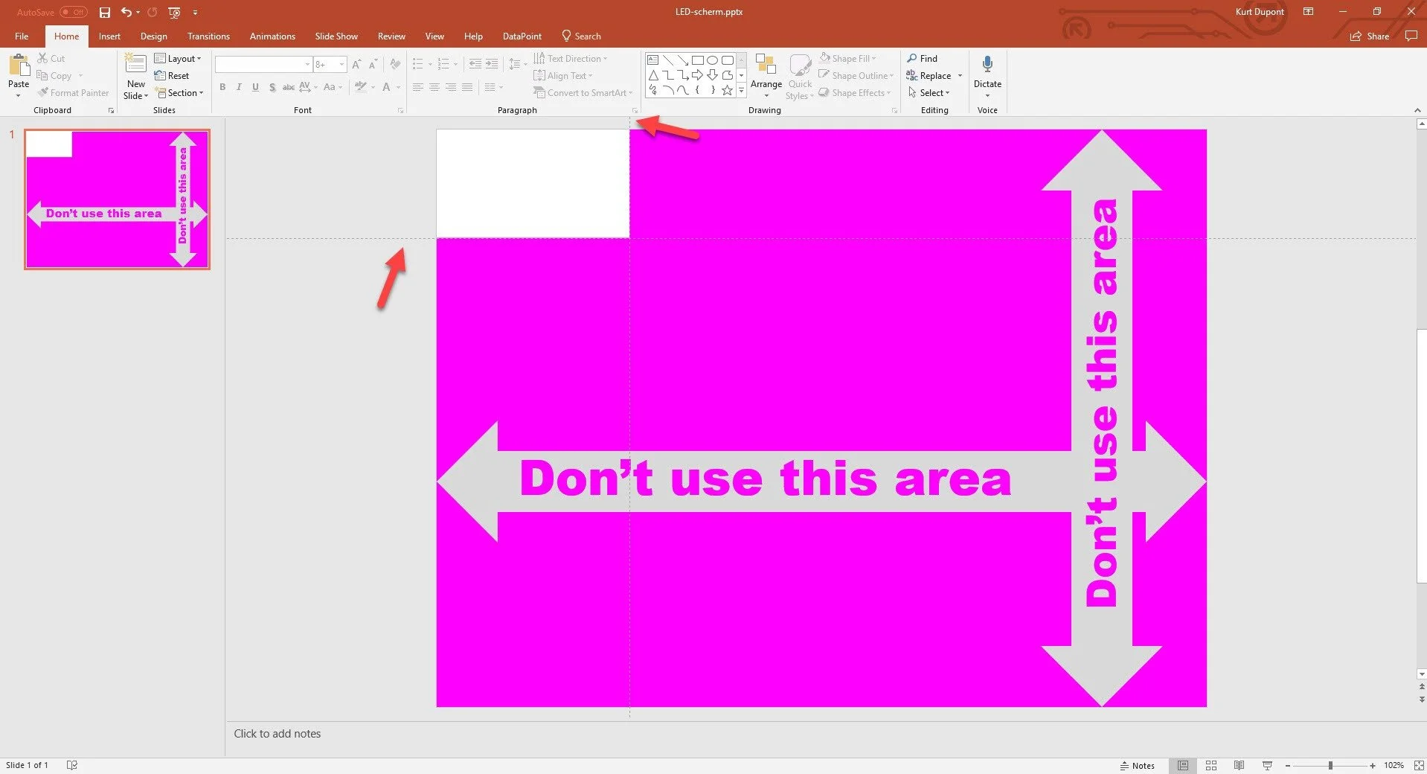This screenshot has height=774, width=1427.
Task: Switch to Reading View
Action: pyautogui.click(x=1239, y=765)
